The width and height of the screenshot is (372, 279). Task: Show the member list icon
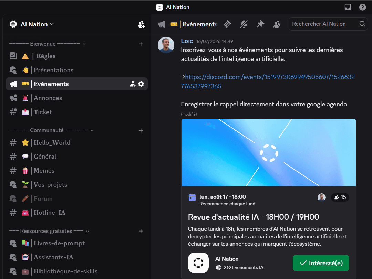pos(277,24)
